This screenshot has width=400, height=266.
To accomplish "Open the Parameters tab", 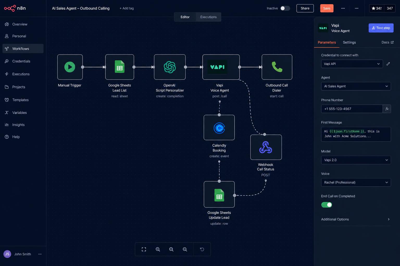I will click(x=327, y=42).
